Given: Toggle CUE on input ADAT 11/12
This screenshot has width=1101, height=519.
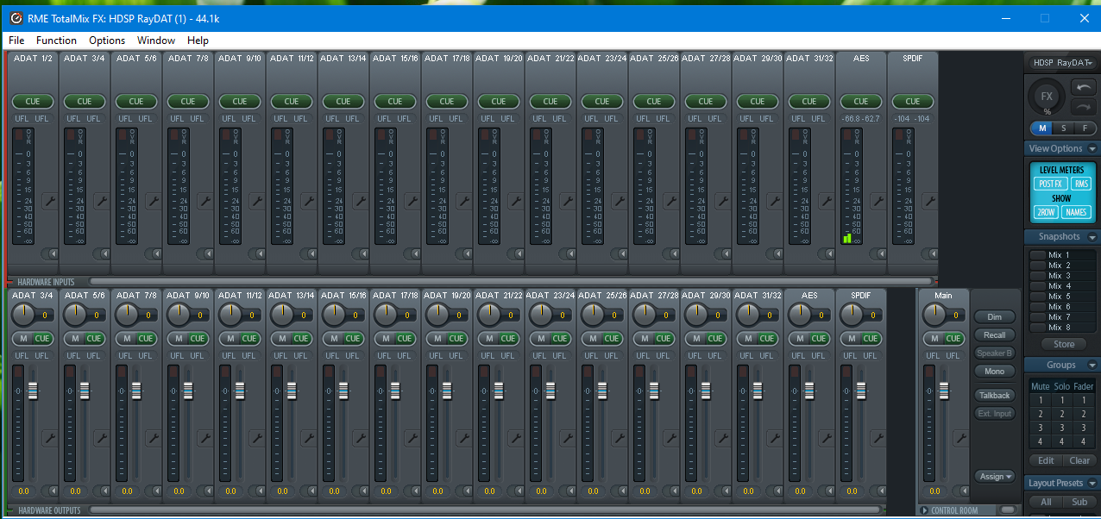Looking at the screenshot, I should (x=292, y=101).
